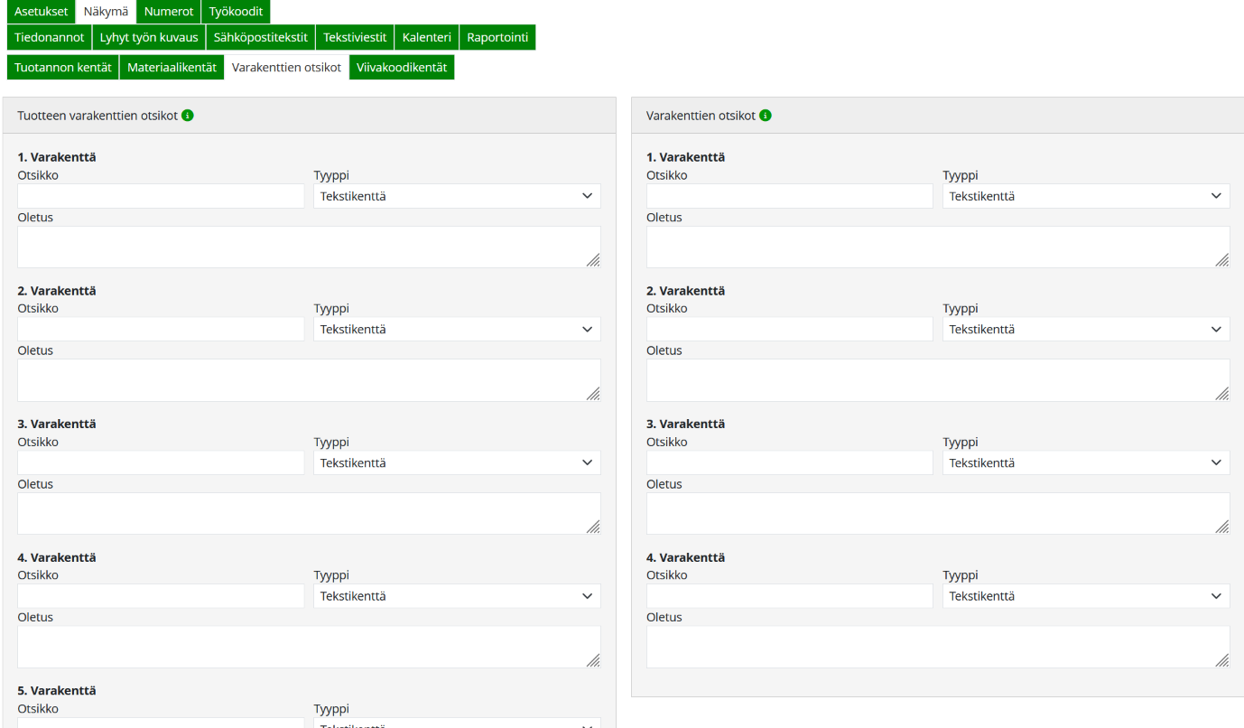Screen dimensions: 1244x728
Task: Expand Tyyppi dropdown for product 3. Varakenttä
Action: [x=457, y=462]
